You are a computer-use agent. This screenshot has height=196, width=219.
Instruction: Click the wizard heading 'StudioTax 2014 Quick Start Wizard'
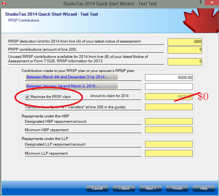click(x=51, y=14)
